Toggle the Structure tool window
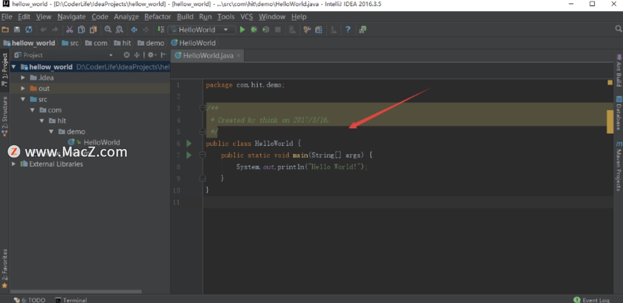 pos(5,116)
